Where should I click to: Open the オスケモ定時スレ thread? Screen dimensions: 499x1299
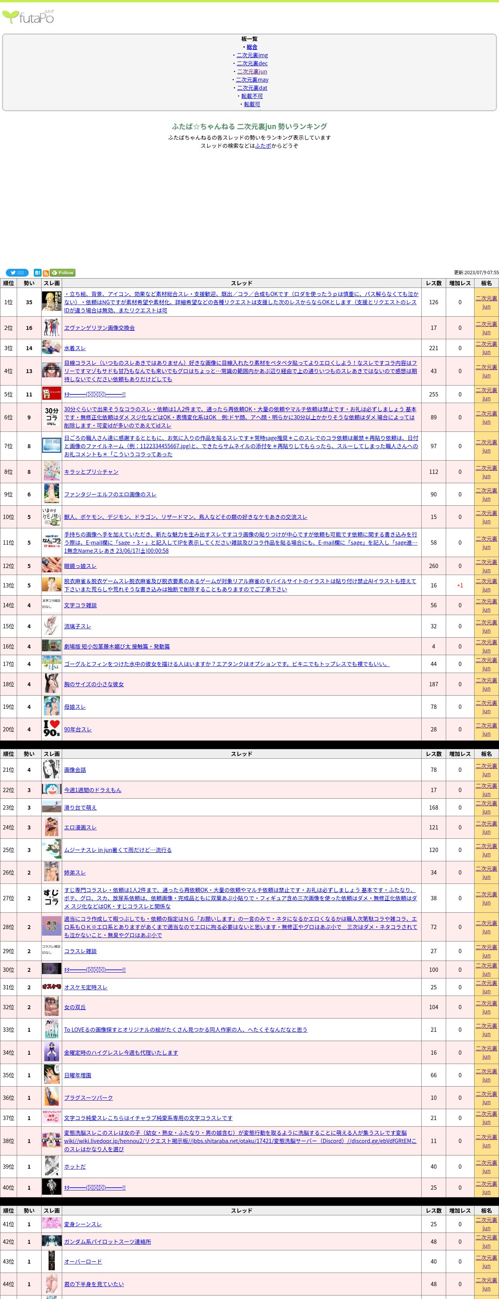click(x=85, y=987)
